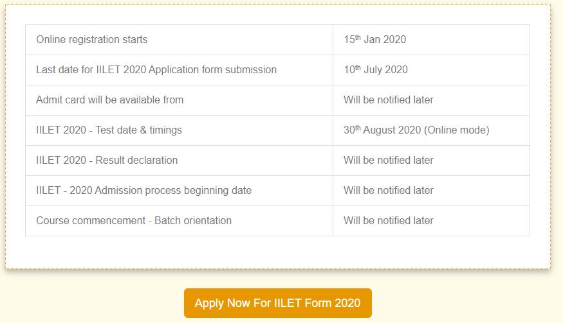This screenshot has width=563, height=323.
Task: Click the (Online mode) text
Action: click(x=456, y=130)
